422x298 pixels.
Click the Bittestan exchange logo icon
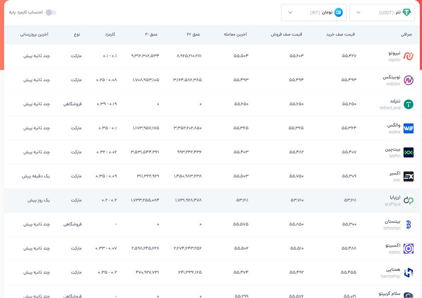[x=408, y=225]
